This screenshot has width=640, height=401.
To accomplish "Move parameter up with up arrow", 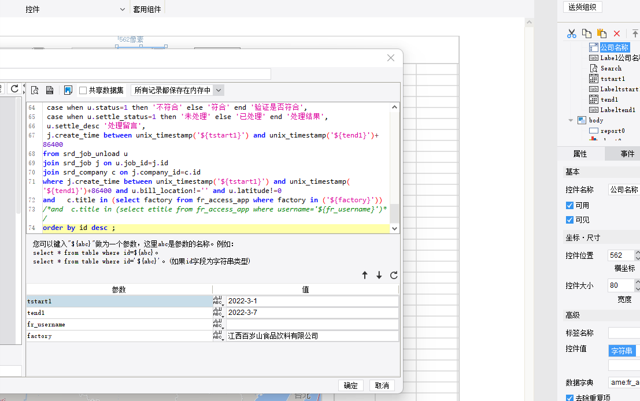I will pyautogui.click(x=365, y=276).
